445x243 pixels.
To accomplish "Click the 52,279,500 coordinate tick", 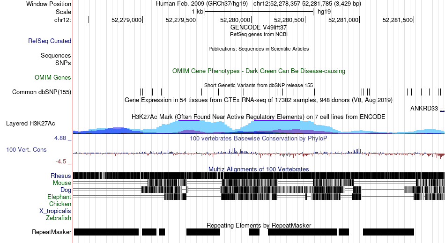I will 181,20.
